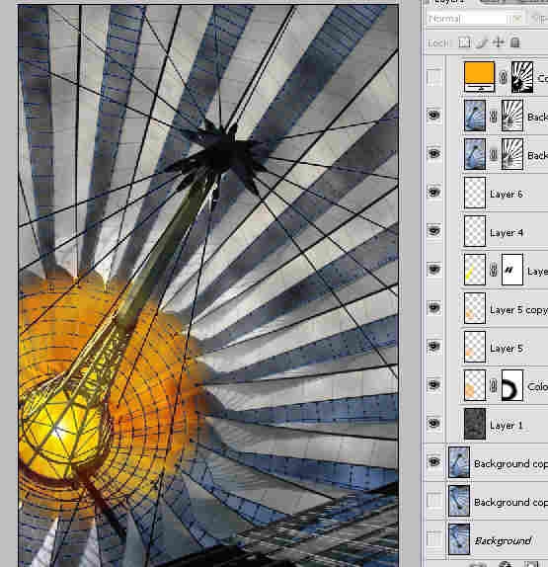Select the black ring mask thumbnail
548x567 pixels.
click(x=512, y=385)
